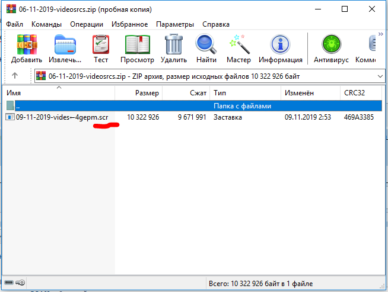This screenshot has width=388, height=292.
Task: Open the Операции menu
Action: 87,24
